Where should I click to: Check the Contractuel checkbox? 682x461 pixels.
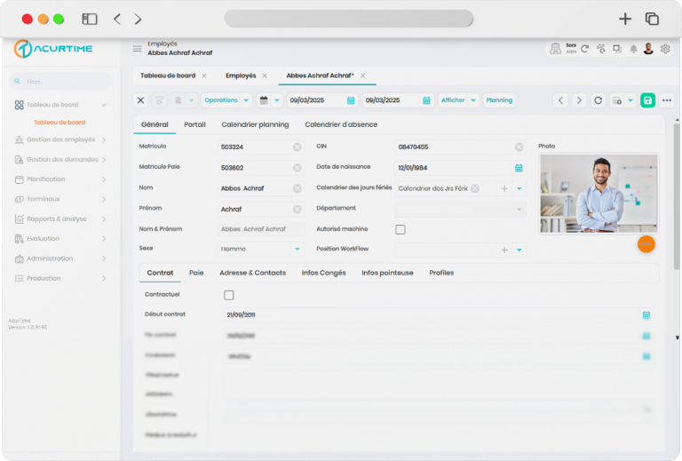(229, 295)
